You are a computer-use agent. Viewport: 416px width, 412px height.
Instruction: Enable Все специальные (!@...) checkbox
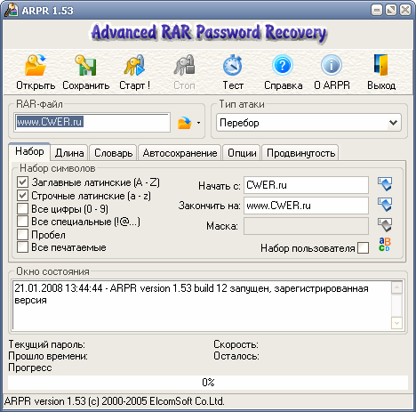[22, 222]
